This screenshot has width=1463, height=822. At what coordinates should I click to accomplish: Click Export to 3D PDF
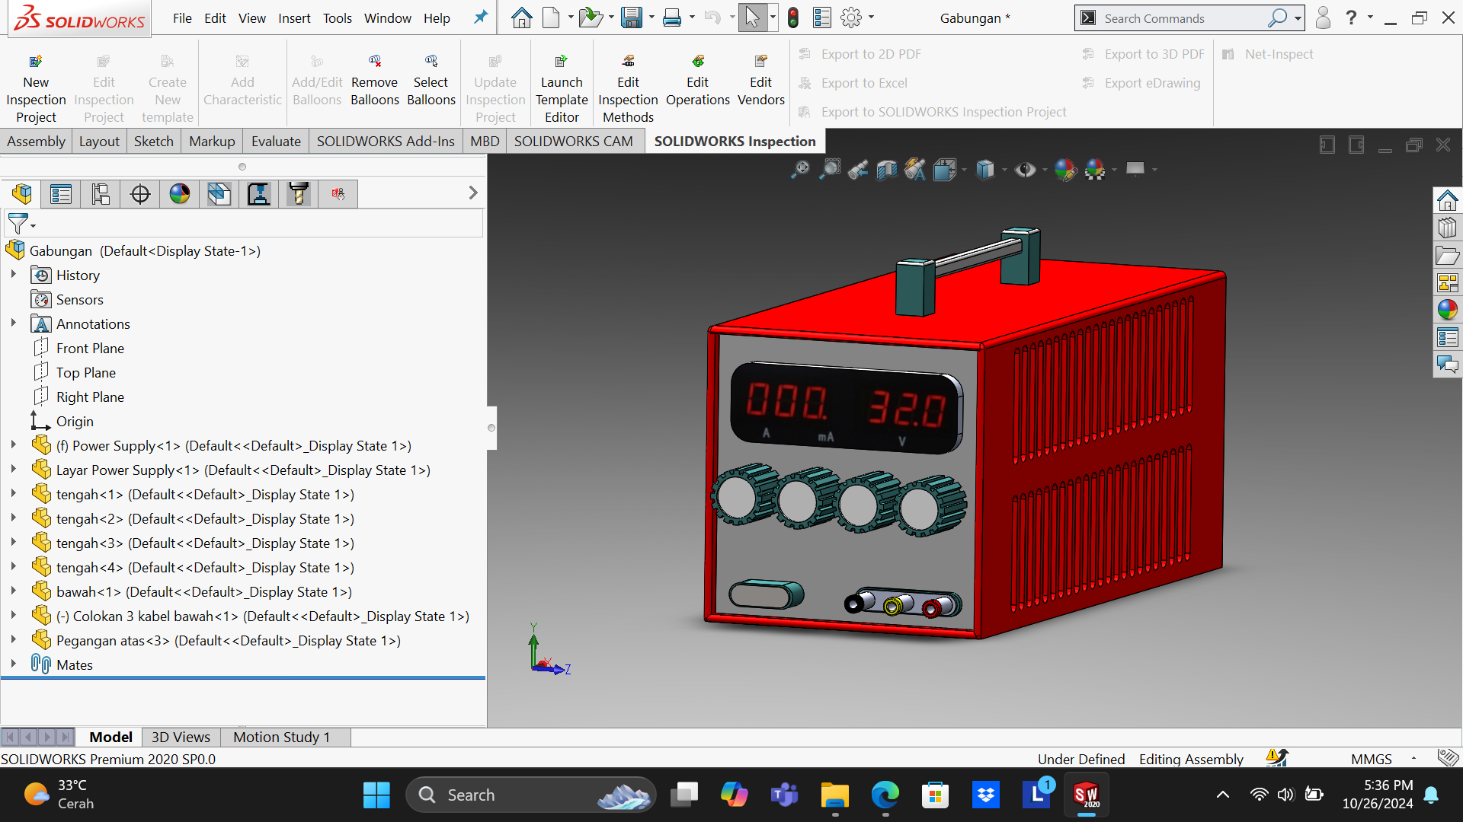(x=1154, y=53)
